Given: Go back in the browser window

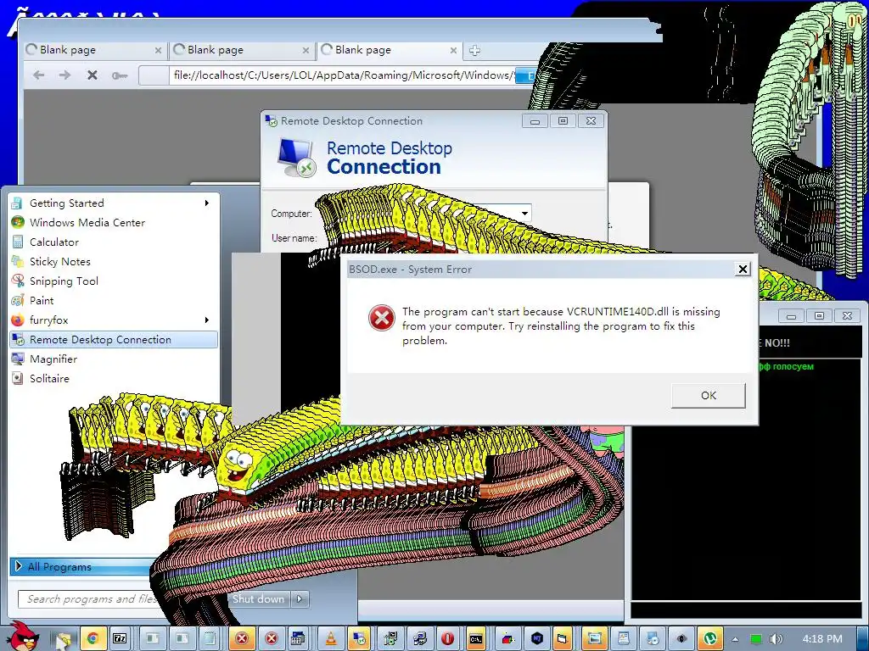Looking at the screenshot, I should 38,75.
